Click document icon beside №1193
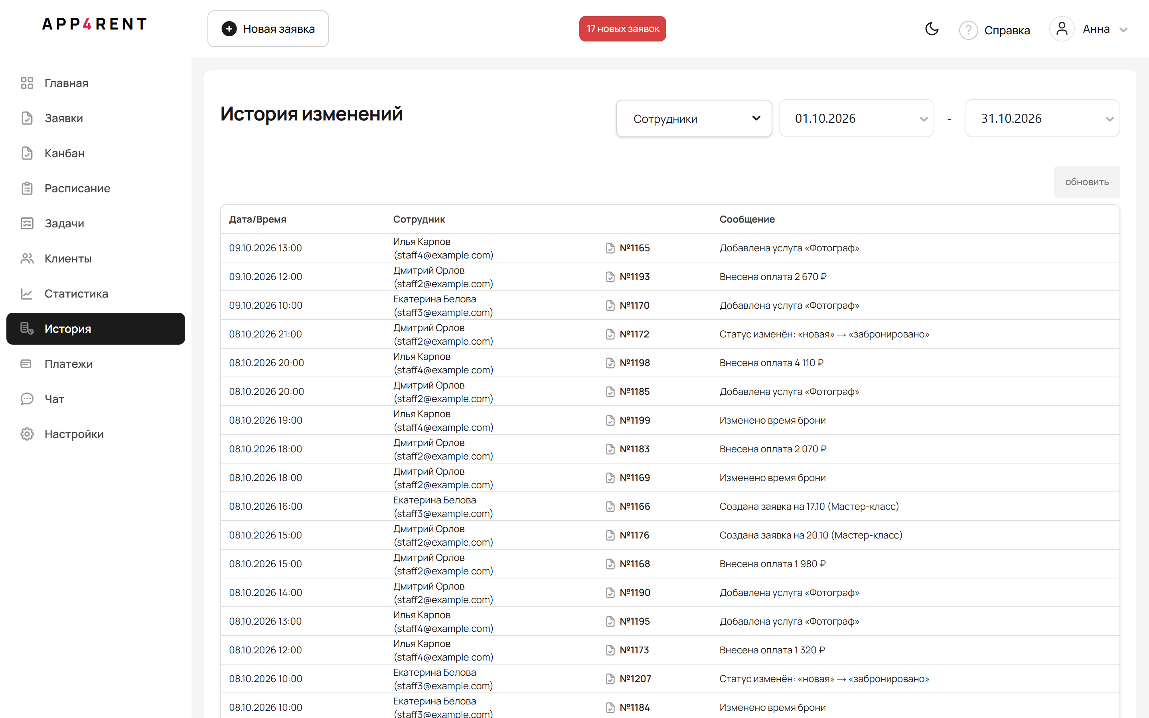 point(610,277)
